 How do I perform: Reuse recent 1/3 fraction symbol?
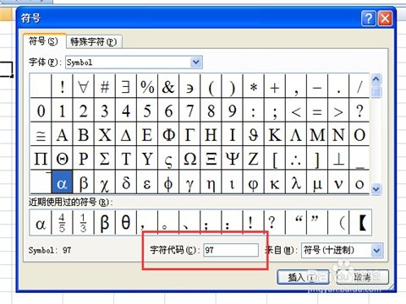point(84,222)
